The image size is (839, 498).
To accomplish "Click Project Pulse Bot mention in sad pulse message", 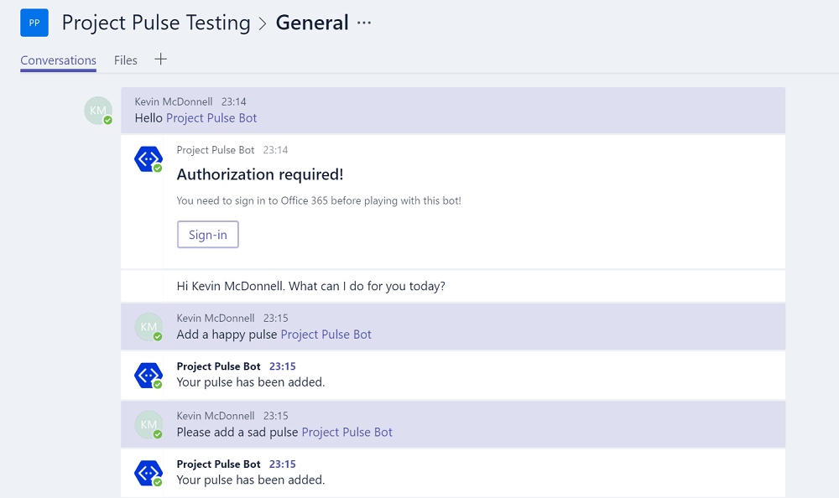I will [347, 433].
